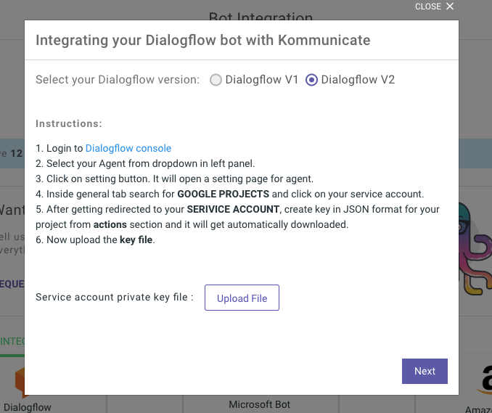This screenshot has height=413, width=492.
Task: Click the bold 'GOOGLE PROJECTS' text
Action: [223, 194]
